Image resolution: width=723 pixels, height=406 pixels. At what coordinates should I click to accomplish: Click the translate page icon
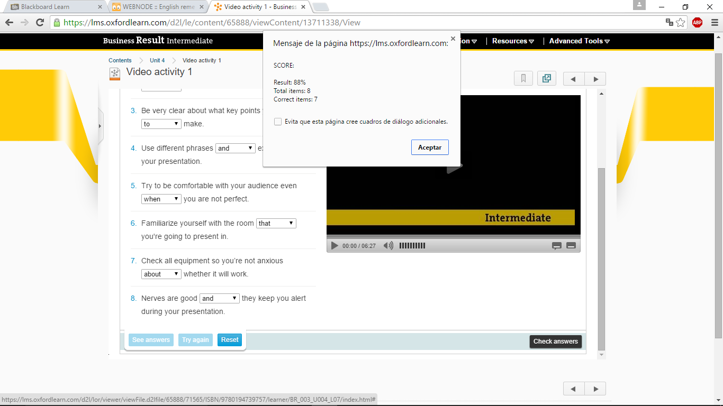[x=669, y=22]
